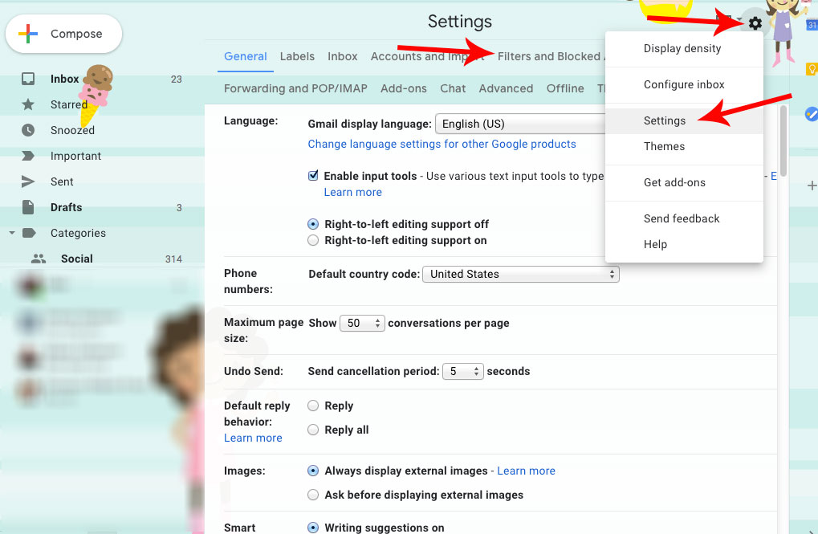This screenshot has height=534, width=818.
Task: Switch to the Add-ons tab
Action: [404, 89]
